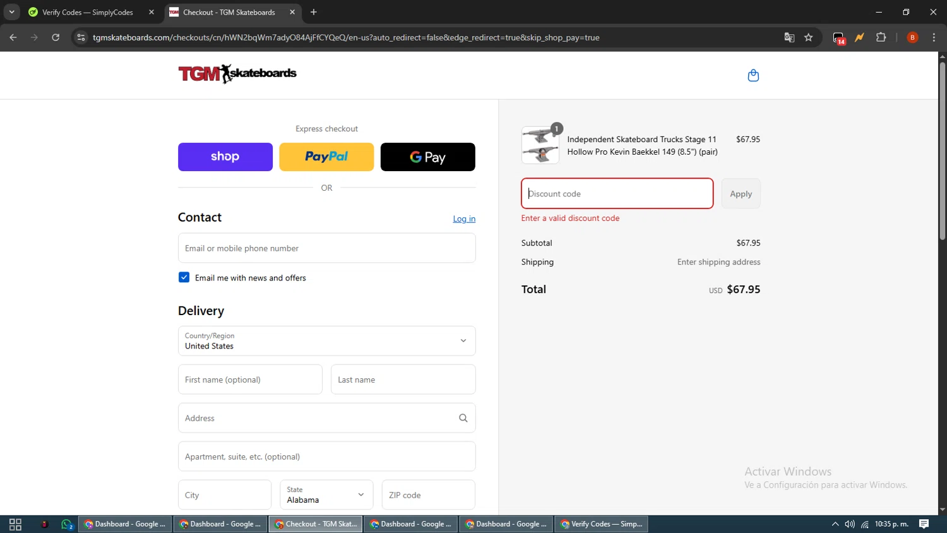
Task: Click the browser address bar URL
Action: coord(346,37)
